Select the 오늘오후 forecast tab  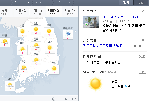(x=37, y=12)
